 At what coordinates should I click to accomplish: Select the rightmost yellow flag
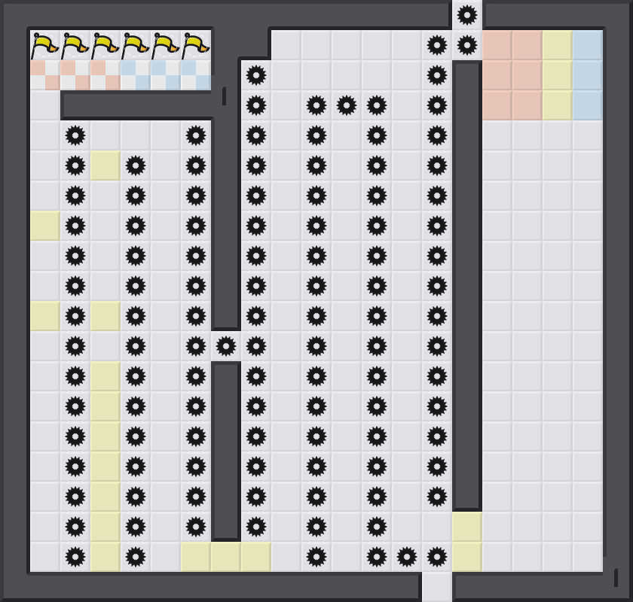coord(195,45)
